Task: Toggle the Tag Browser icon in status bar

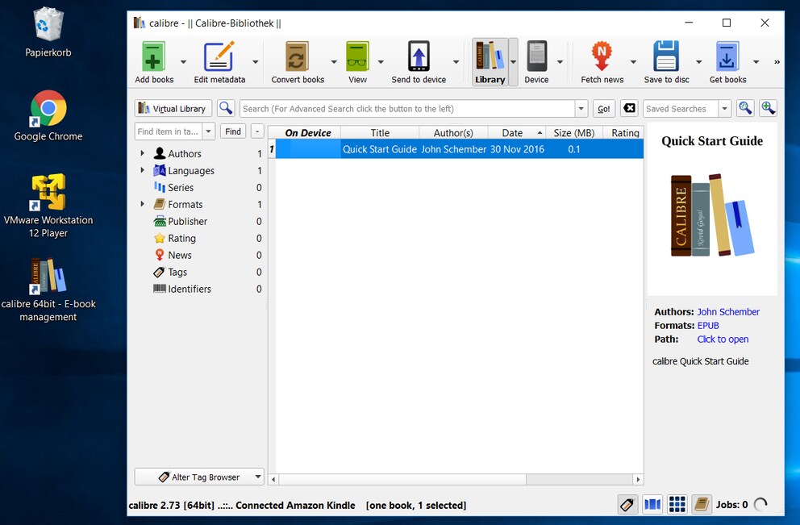Action: click(x=627, y=505)
